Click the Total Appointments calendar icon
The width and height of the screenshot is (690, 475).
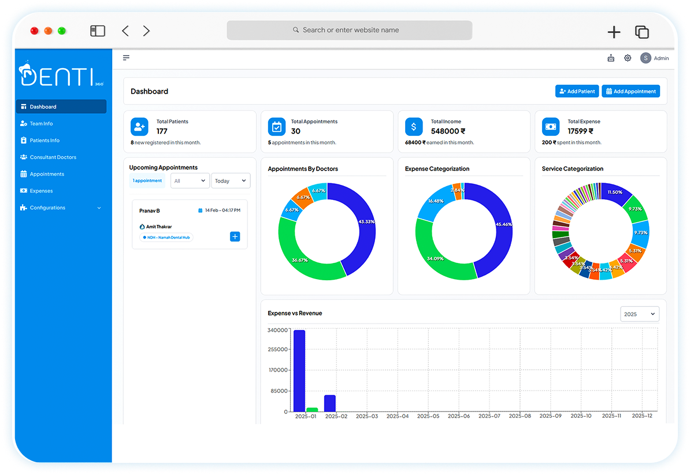277,127
